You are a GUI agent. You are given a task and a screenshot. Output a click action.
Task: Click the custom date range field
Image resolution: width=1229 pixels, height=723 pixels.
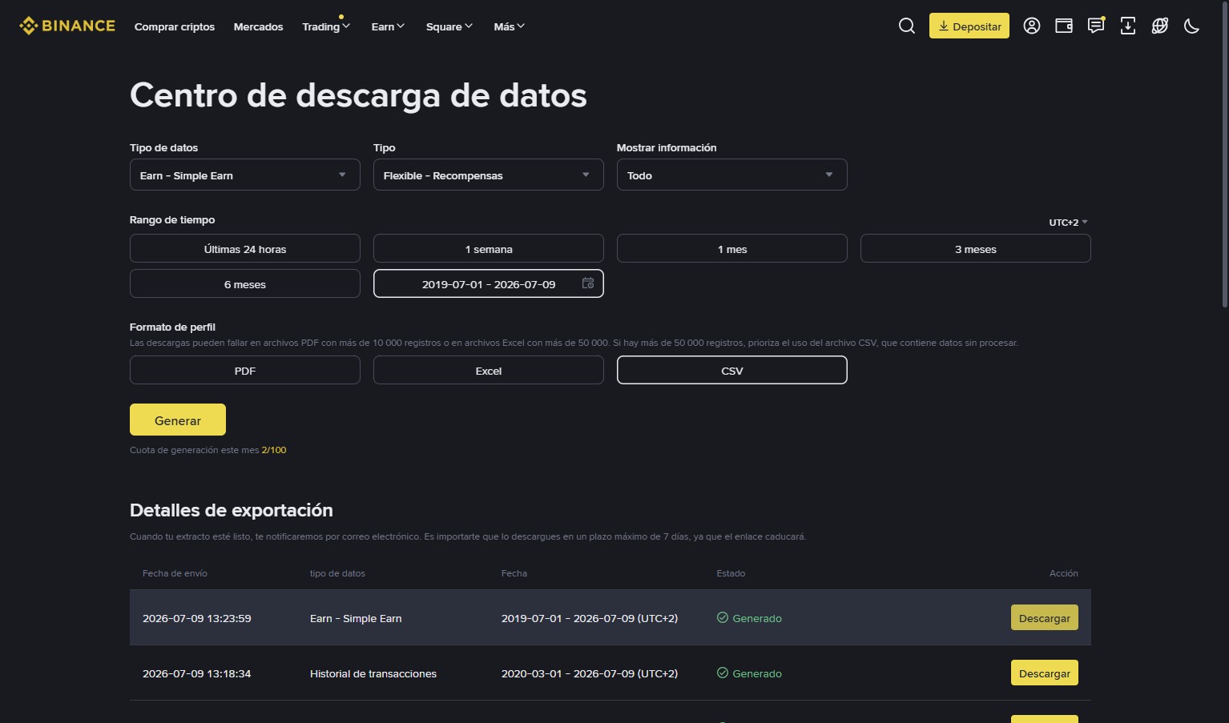[489, 284]
